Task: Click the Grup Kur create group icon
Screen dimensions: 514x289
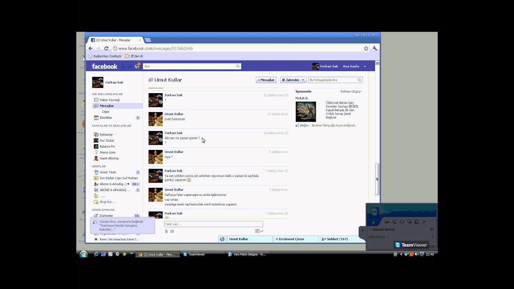Action: point(96,202)
